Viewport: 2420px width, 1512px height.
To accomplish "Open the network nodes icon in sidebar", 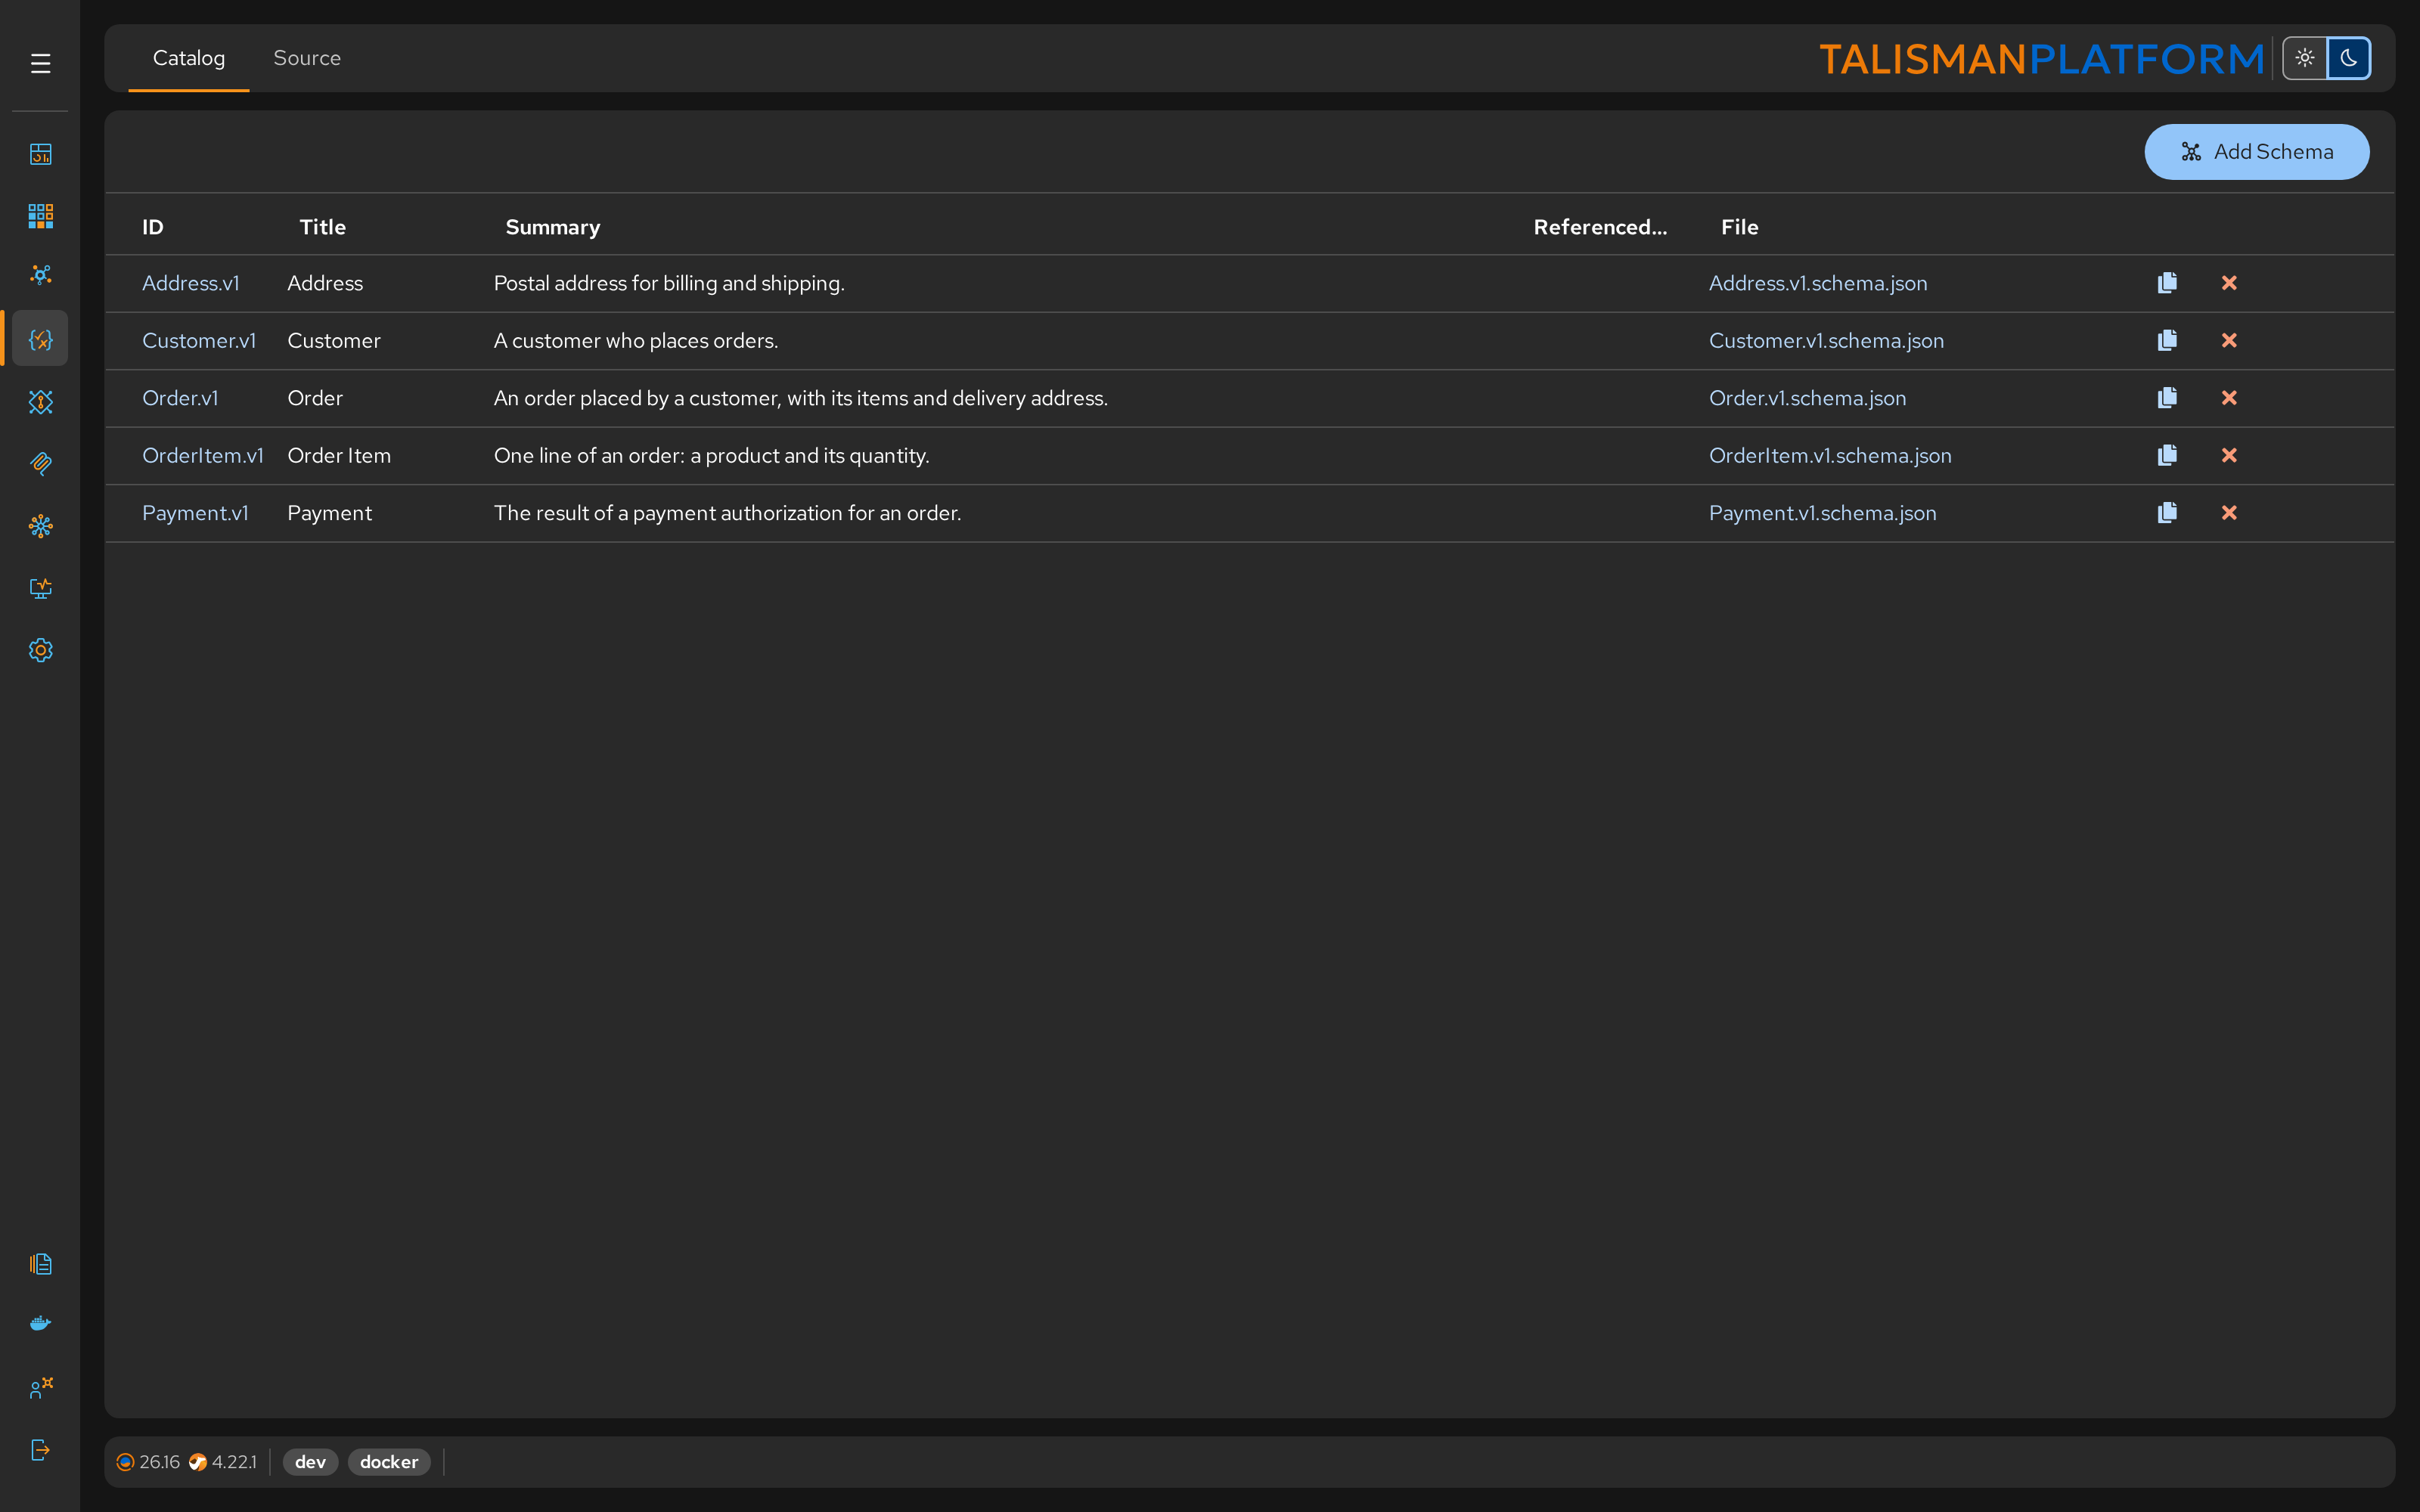I will click(x=40, y=275).
